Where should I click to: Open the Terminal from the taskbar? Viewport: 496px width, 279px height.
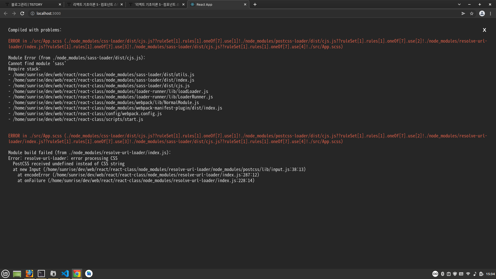41,274
